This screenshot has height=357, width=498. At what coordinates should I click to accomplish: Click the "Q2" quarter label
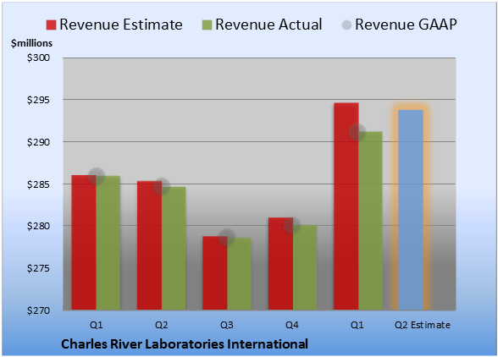tap(161, 325)
